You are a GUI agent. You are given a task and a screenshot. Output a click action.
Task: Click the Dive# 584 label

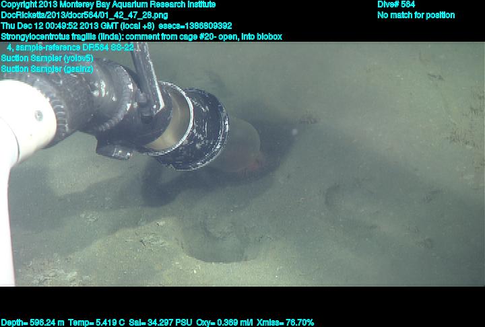tap(396, 5)
